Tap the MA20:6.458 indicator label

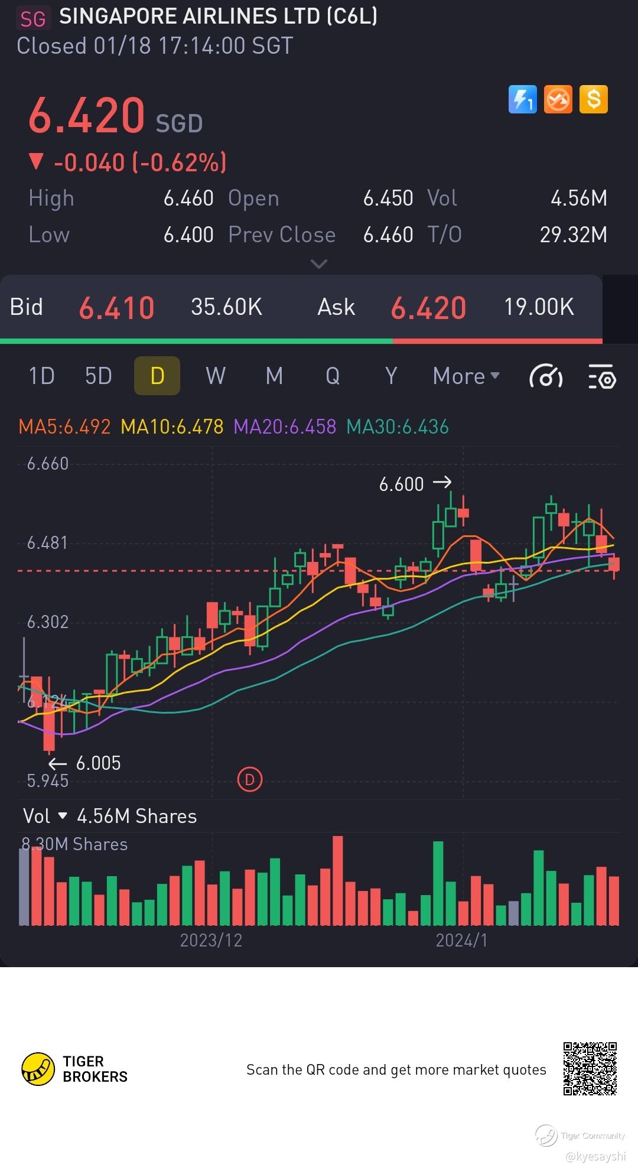coord(285,427)
